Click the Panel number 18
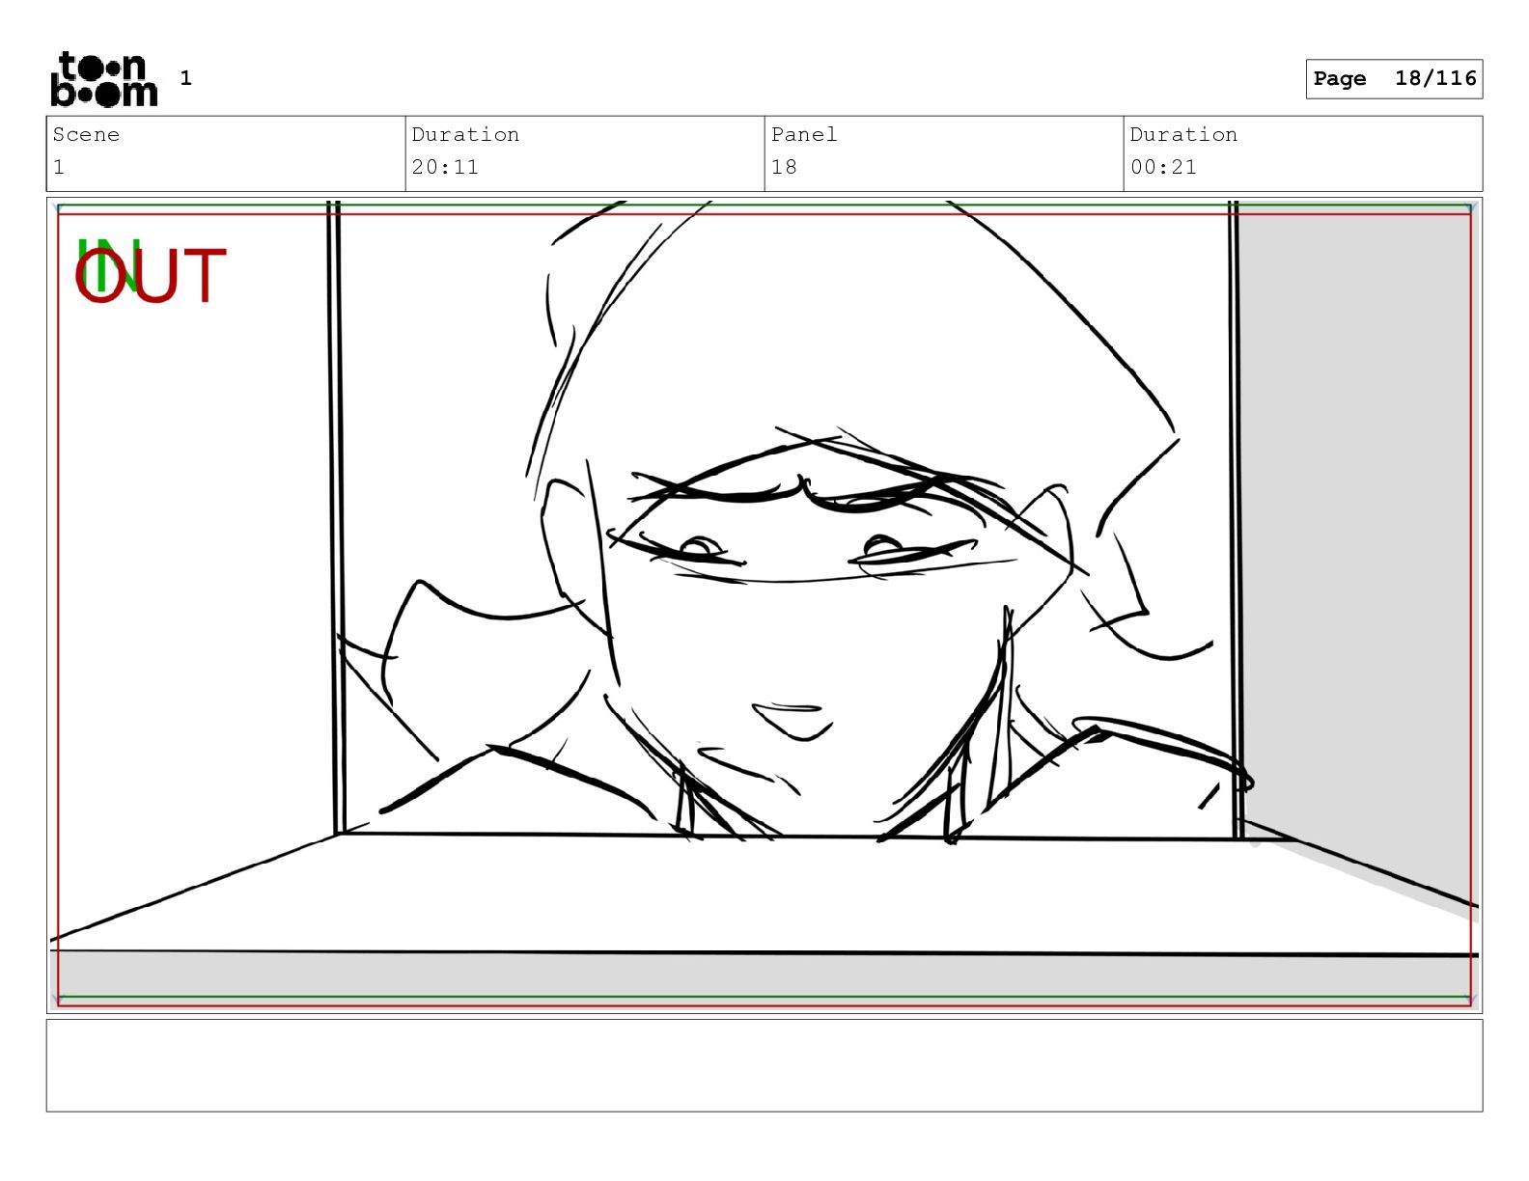The width and height of the screenshot is (1529, 1181). point(784,167)
